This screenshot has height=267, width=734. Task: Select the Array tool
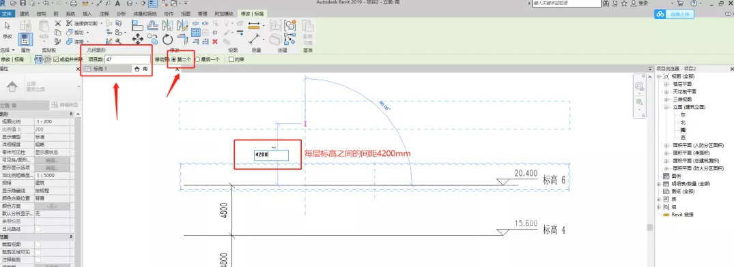(x=196, y=32)
